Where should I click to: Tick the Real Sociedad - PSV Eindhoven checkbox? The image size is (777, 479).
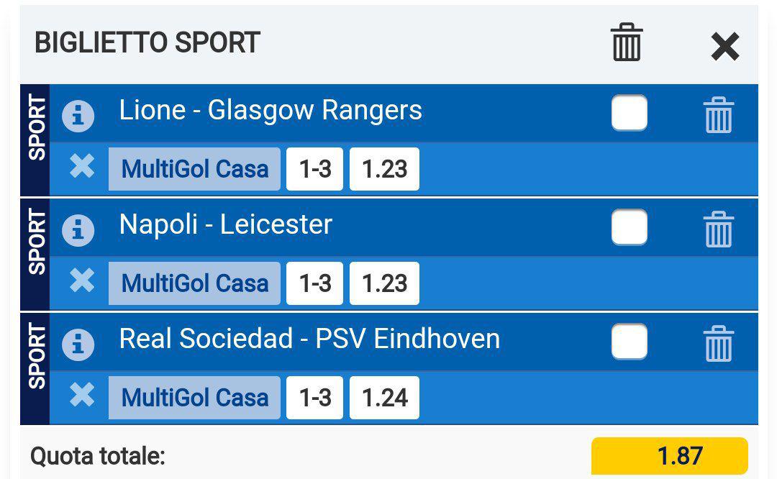629,342
